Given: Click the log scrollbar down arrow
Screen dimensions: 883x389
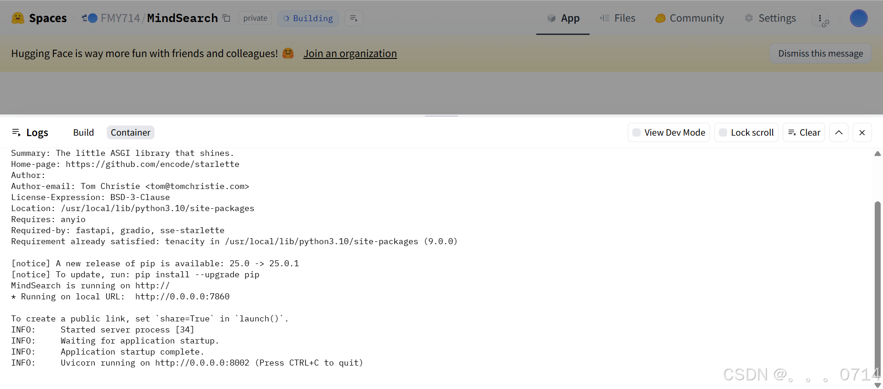Looking at the screenshot, I should [x=877, y=385].
